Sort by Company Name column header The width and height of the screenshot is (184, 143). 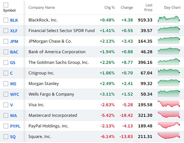coord(42,7)
